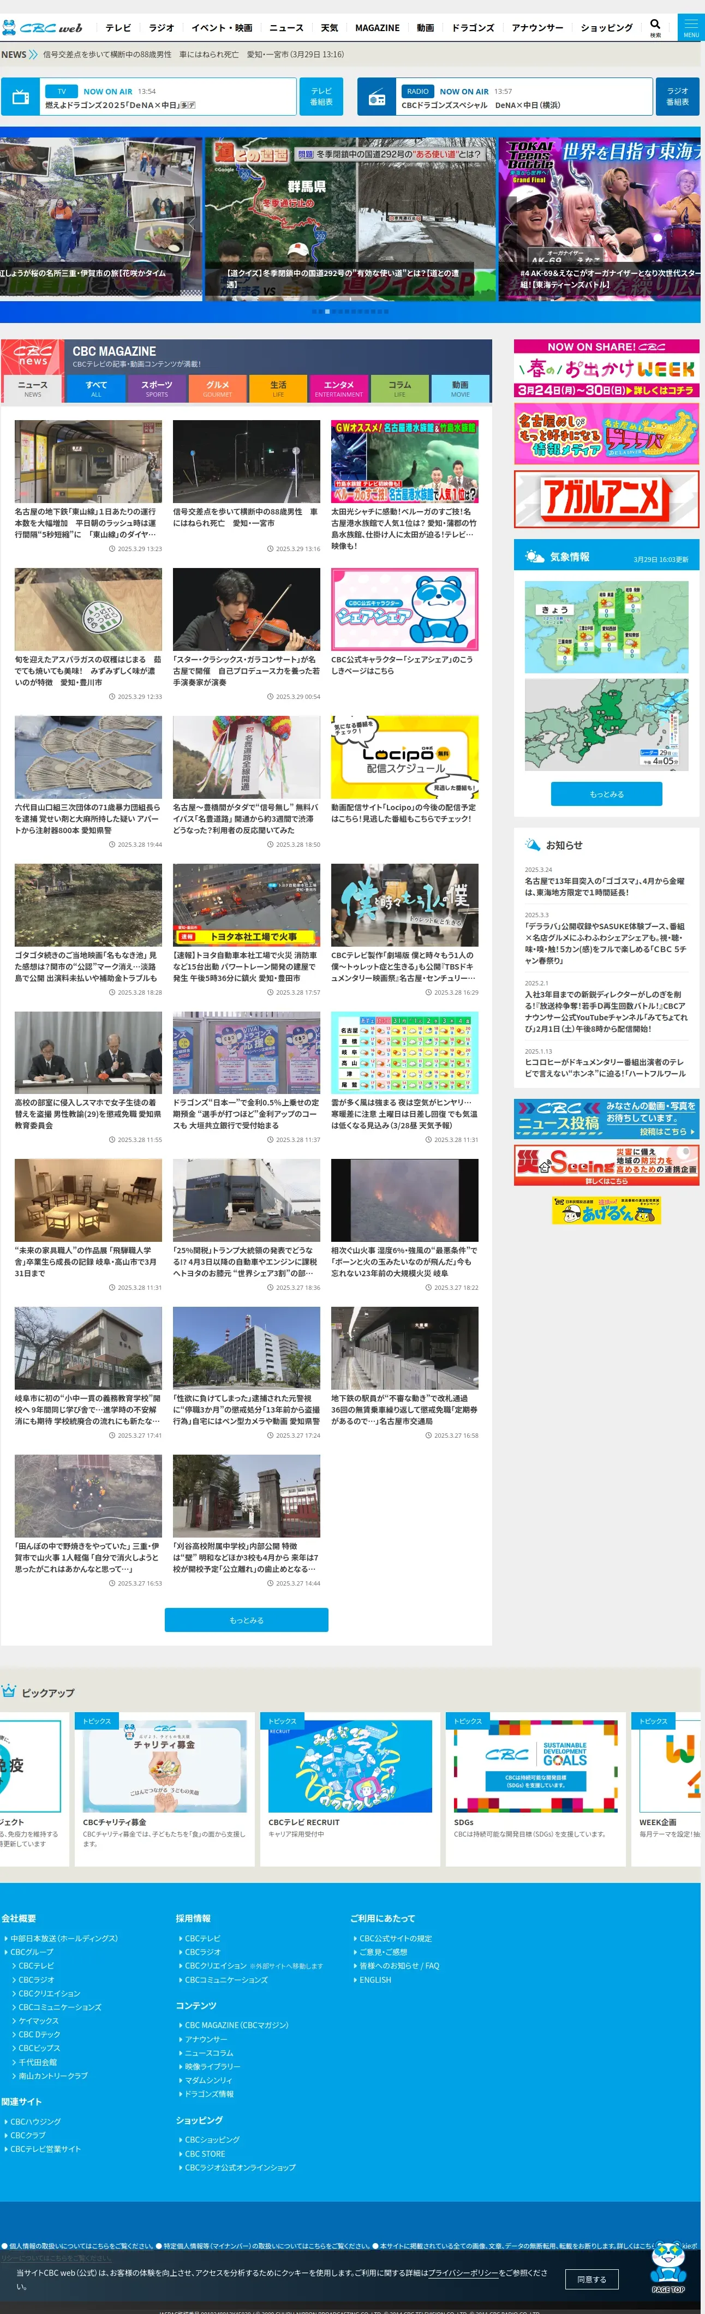Click もっとみる under the weather map

(x=606, y=794)
